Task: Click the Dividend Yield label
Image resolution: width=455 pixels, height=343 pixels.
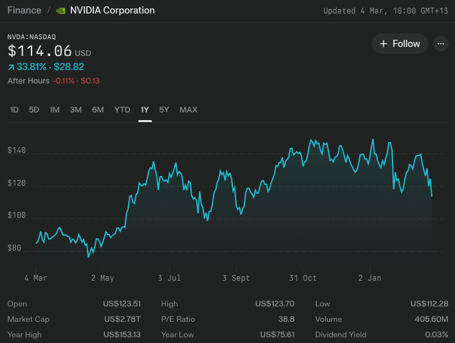Action: point(340,335)
